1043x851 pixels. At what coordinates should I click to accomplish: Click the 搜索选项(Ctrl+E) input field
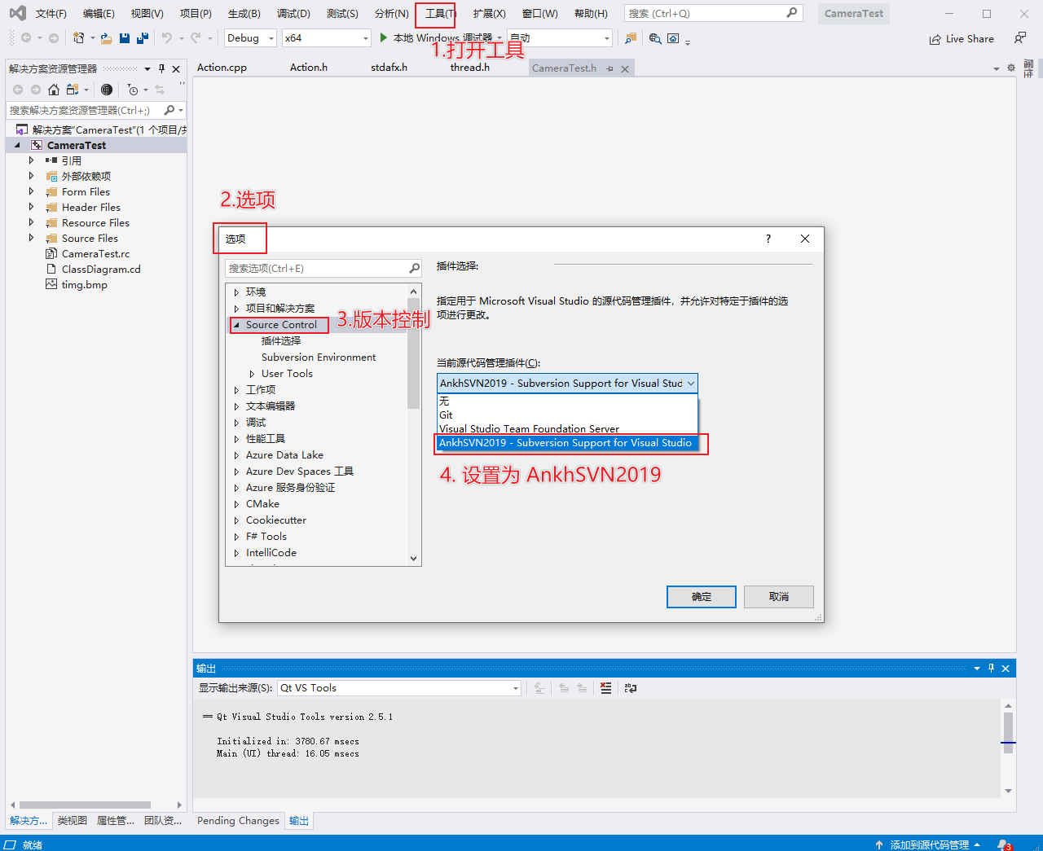click(318, 267)
